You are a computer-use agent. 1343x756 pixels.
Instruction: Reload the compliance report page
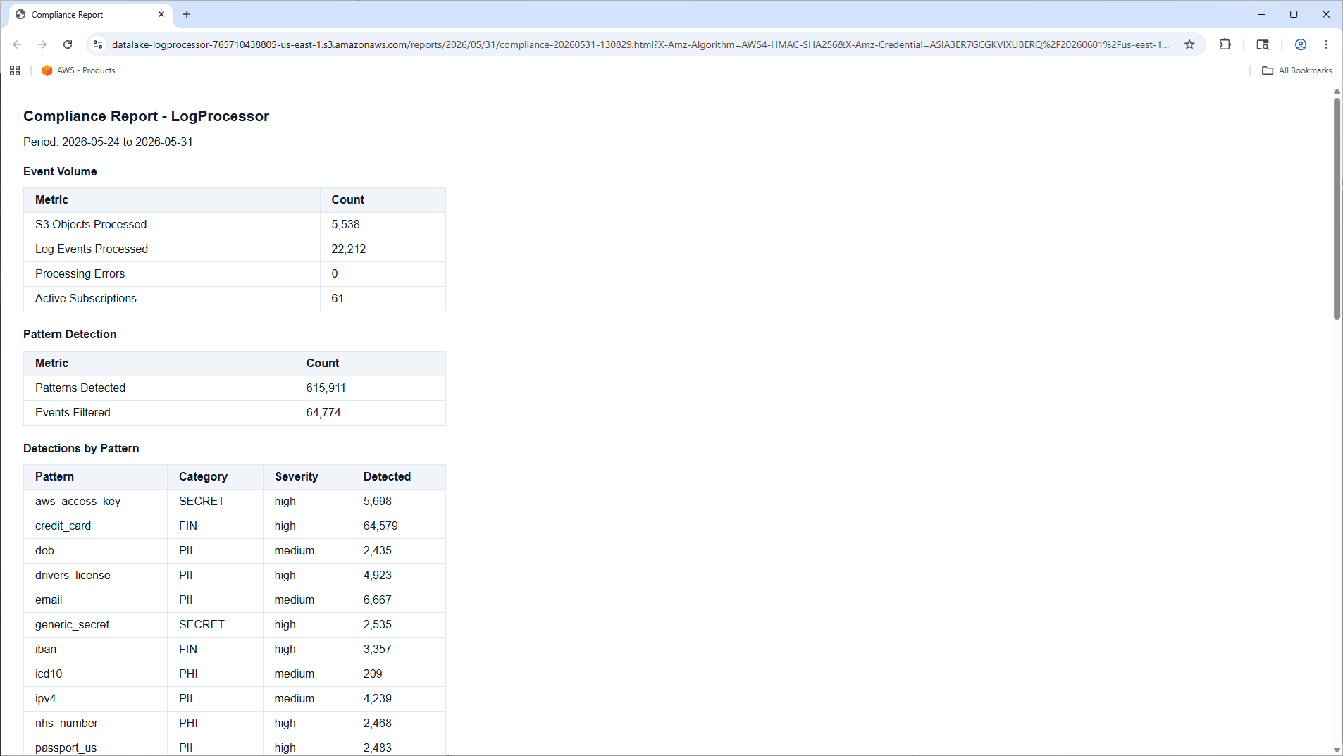(68, 44)
